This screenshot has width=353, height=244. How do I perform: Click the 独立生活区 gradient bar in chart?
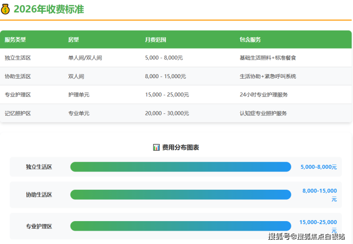point(180,167)
